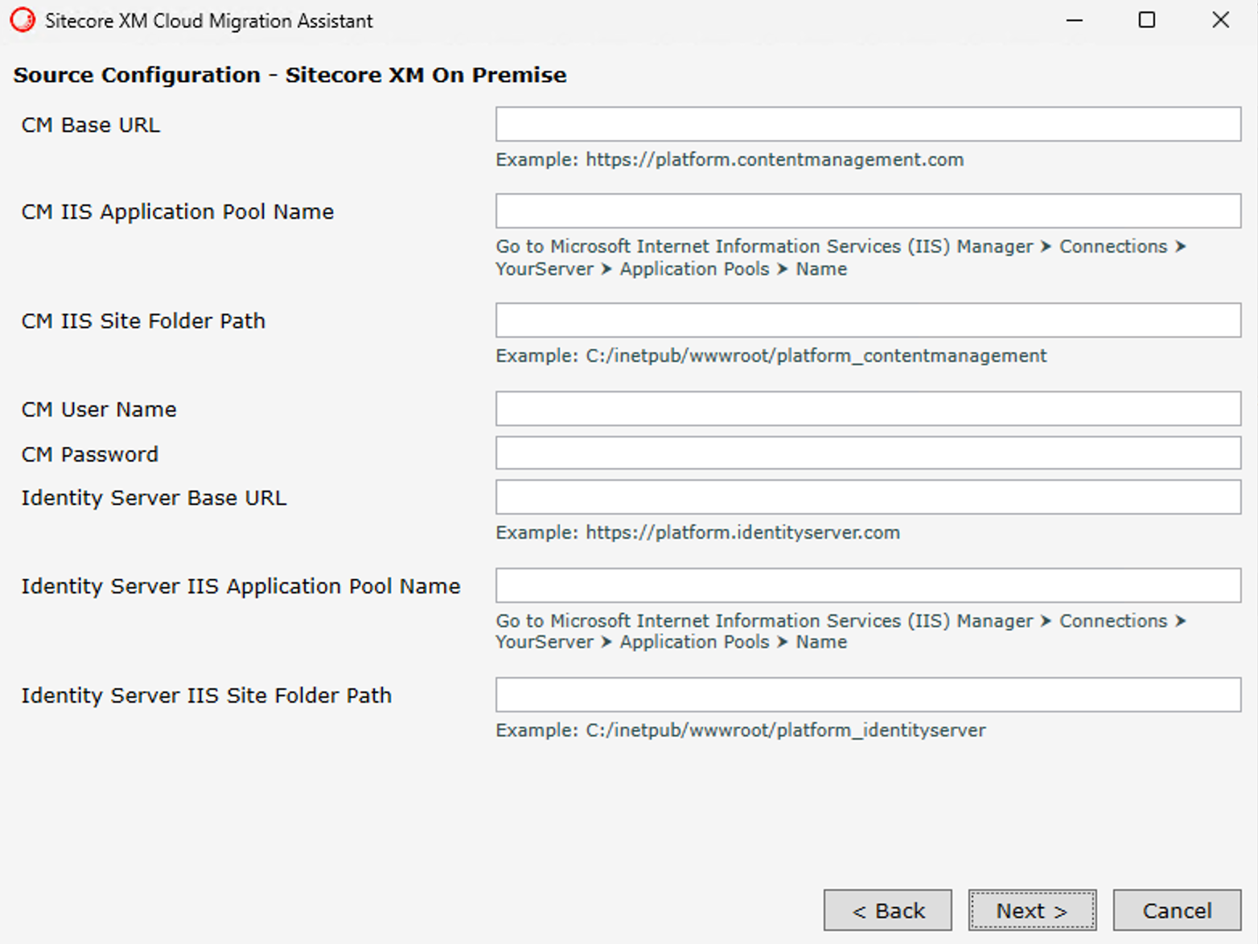This screenshot has height=944, width=1258.
Task: Maximize the Migration Assistant window
Action: [1147, 20]
